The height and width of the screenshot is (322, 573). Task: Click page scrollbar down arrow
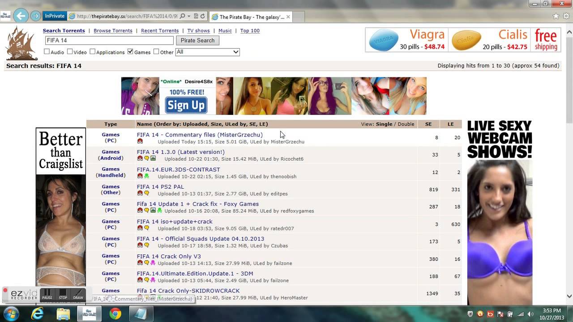[569, 296]
